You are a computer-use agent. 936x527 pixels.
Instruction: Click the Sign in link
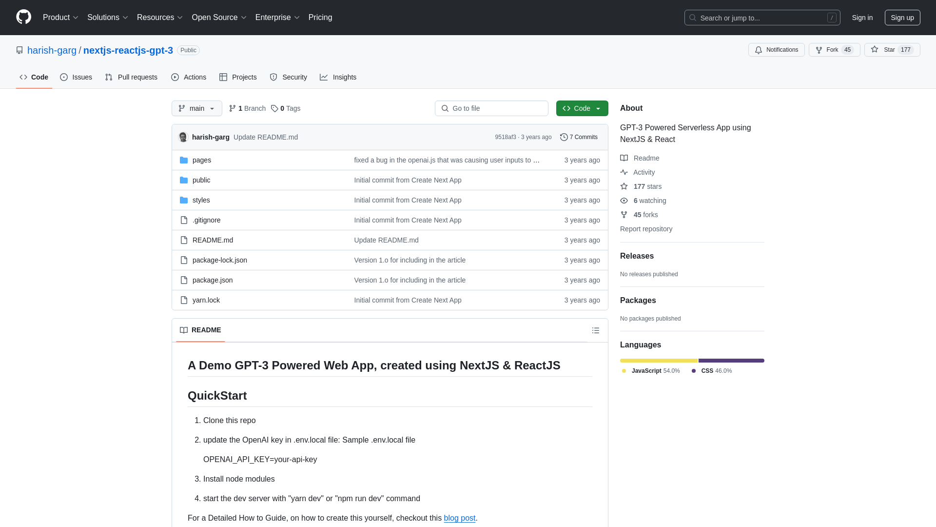click(x=862, y=18)
